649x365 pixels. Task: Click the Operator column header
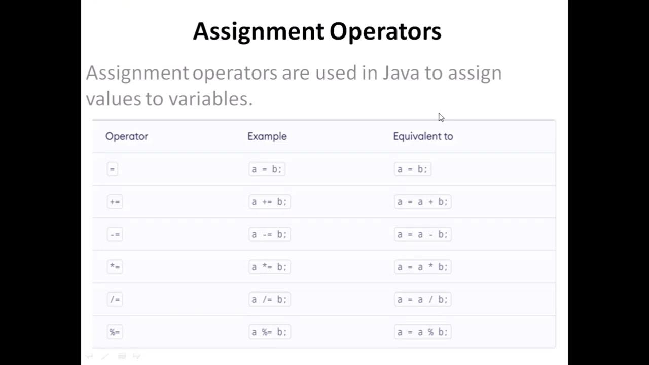(x=127, y=136)
